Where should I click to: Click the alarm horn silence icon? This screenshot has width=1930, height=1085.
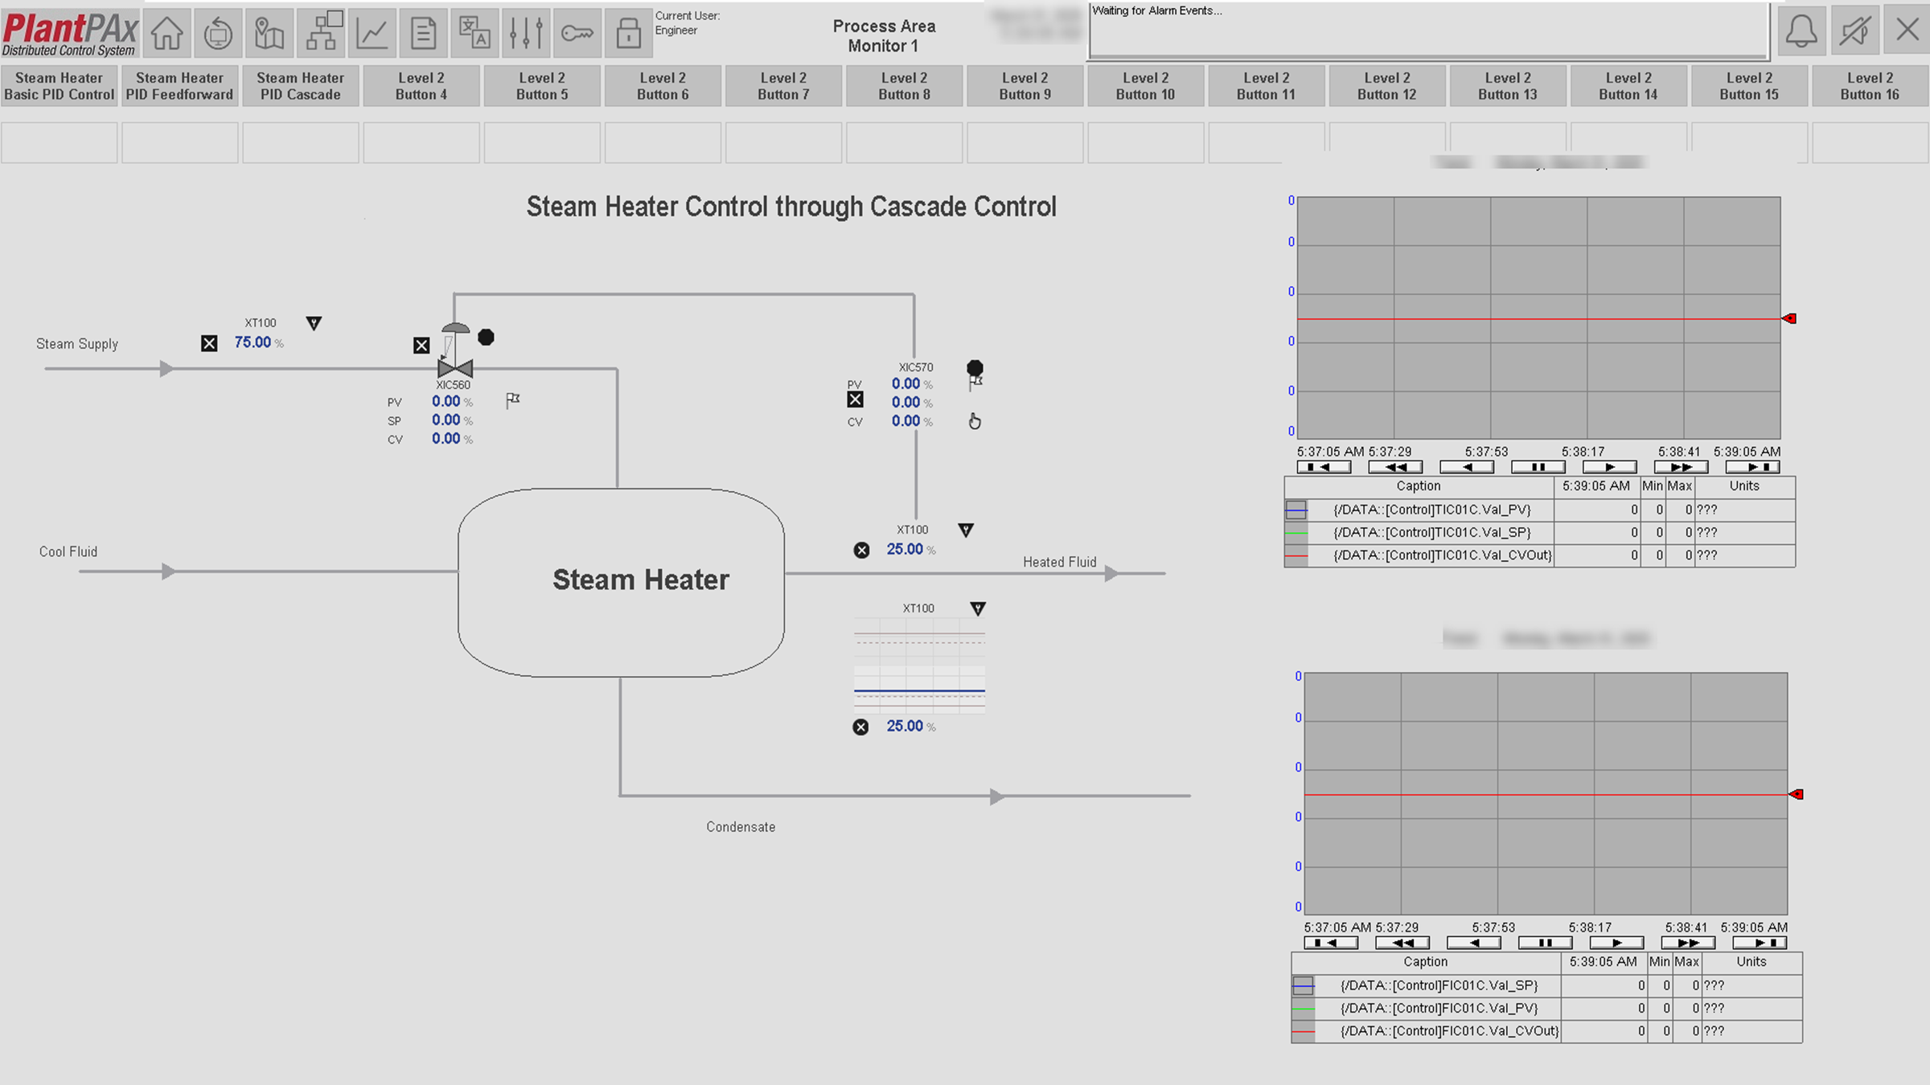1854,31
